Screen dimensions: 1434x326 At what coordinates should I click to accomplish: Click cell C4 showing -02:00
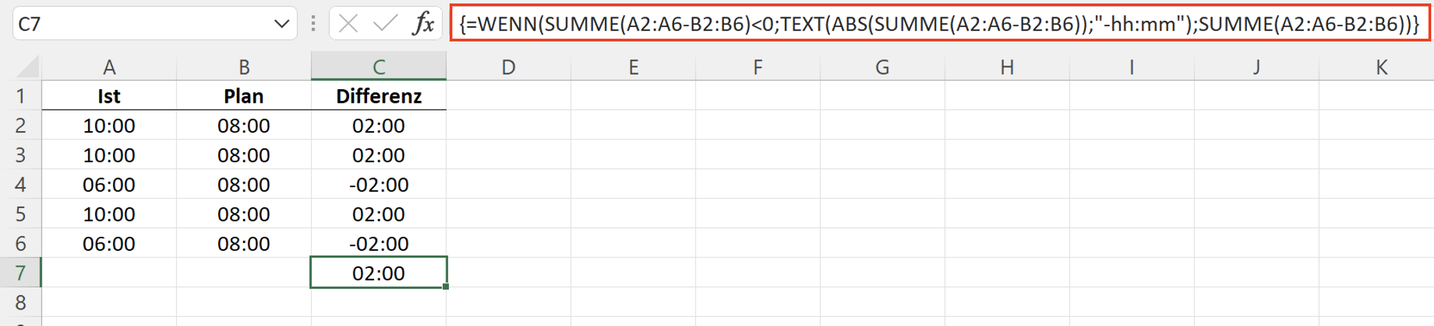point(379,184)
